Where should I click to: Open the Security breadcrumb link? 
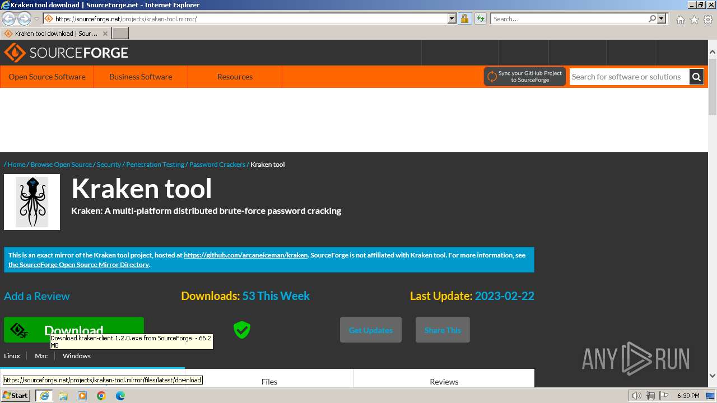click(109, 165)
